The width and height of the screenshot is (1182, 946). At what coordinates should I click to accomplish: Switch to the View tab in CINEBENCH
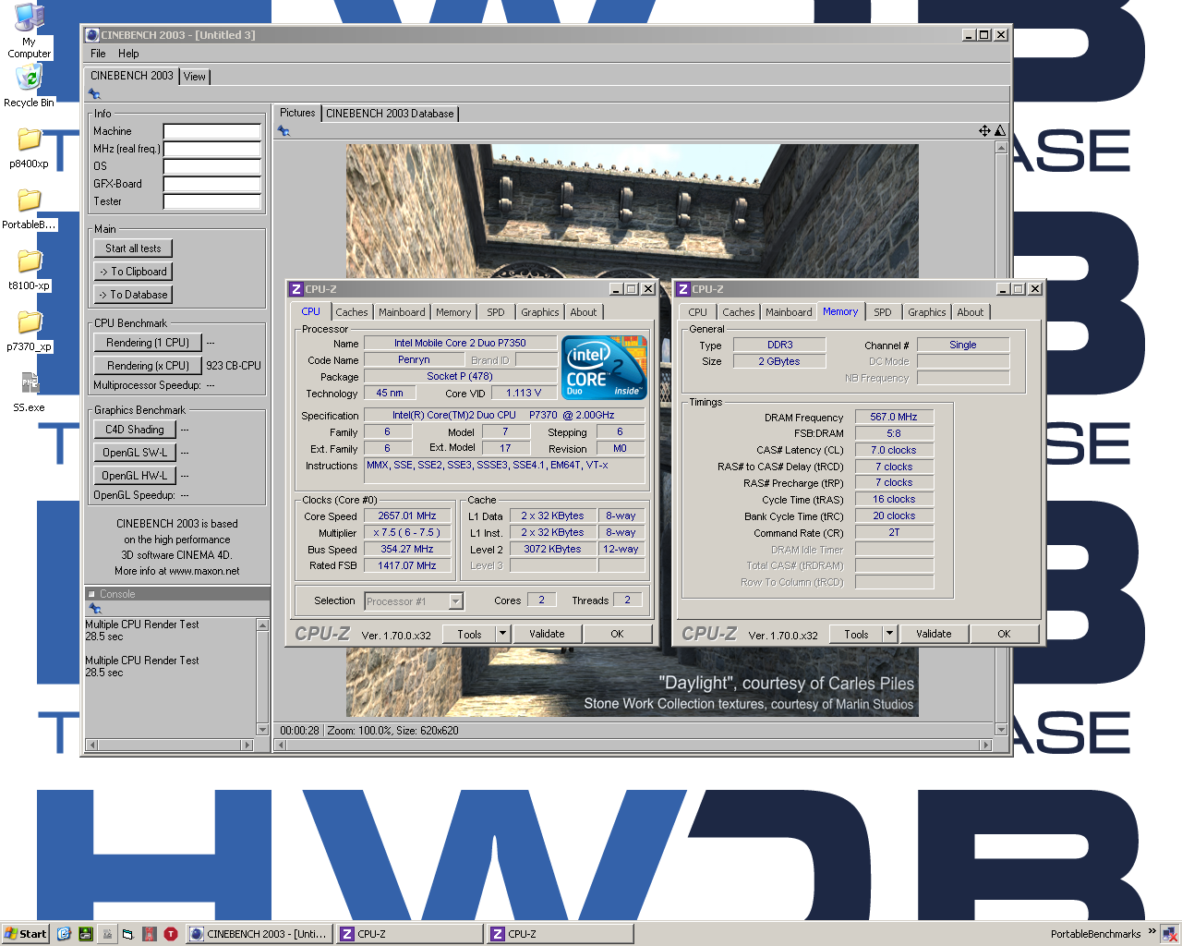[195, 77]
